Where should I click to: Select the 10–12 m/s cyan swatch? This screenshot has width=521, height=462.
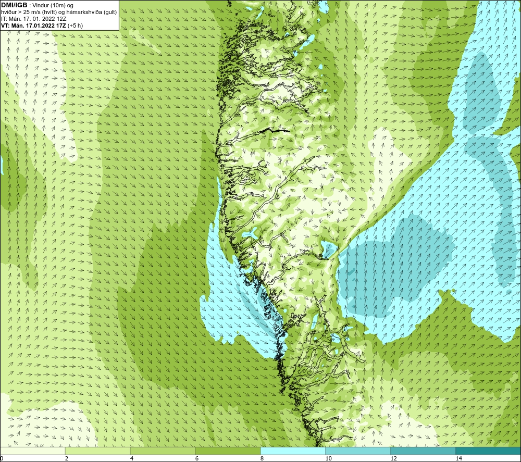click(358, 451)
